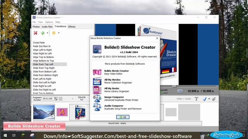This screenshot has height=139, width=248.
Task: Select Slide Out Left to Right transition
Action: point(44,82)
